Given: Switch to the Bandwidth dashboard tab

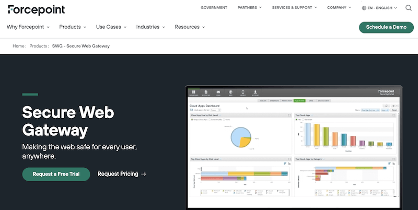Looking at the screenshot, I should tap(275, 101).
